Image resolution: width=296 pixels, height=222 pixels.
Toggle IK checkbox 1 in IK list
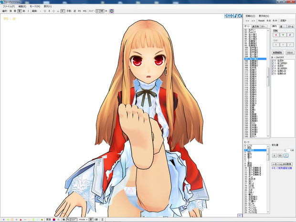click(x=273, y=63)
